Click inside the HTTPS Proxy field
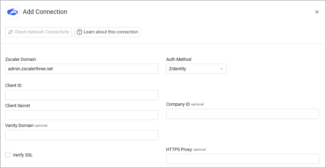This screenshot has width=326, height=168. 242,159
